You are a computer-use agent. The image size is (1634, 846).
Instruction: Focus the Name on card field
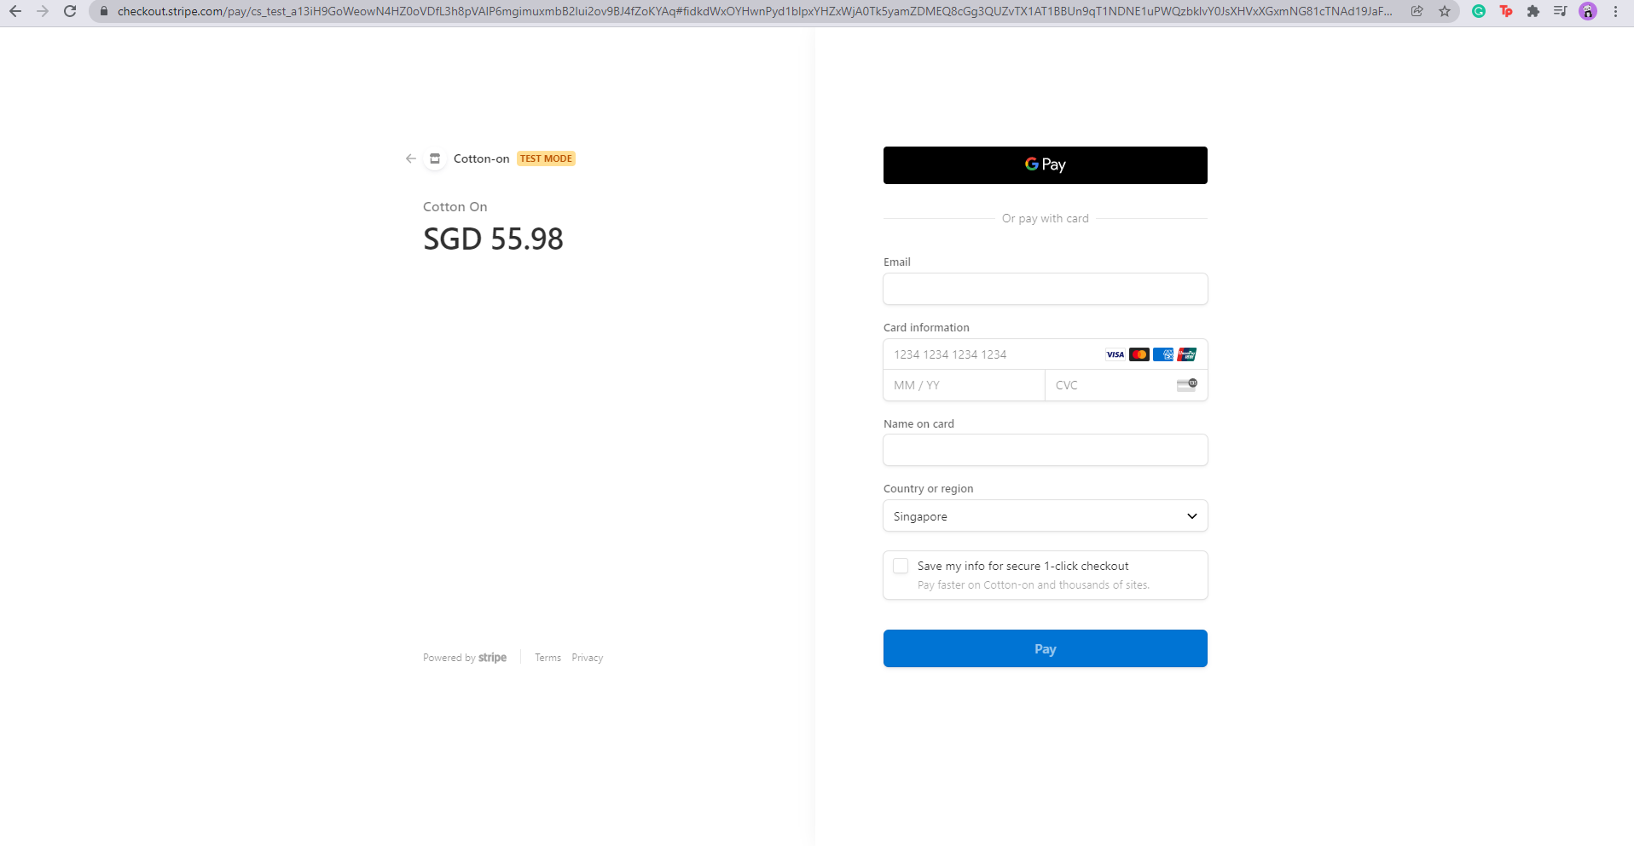click(1046, 450)
